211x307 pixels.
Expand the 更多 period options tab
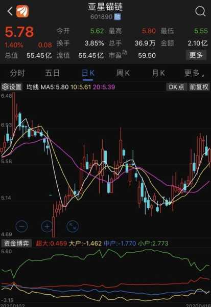(194, 73)
